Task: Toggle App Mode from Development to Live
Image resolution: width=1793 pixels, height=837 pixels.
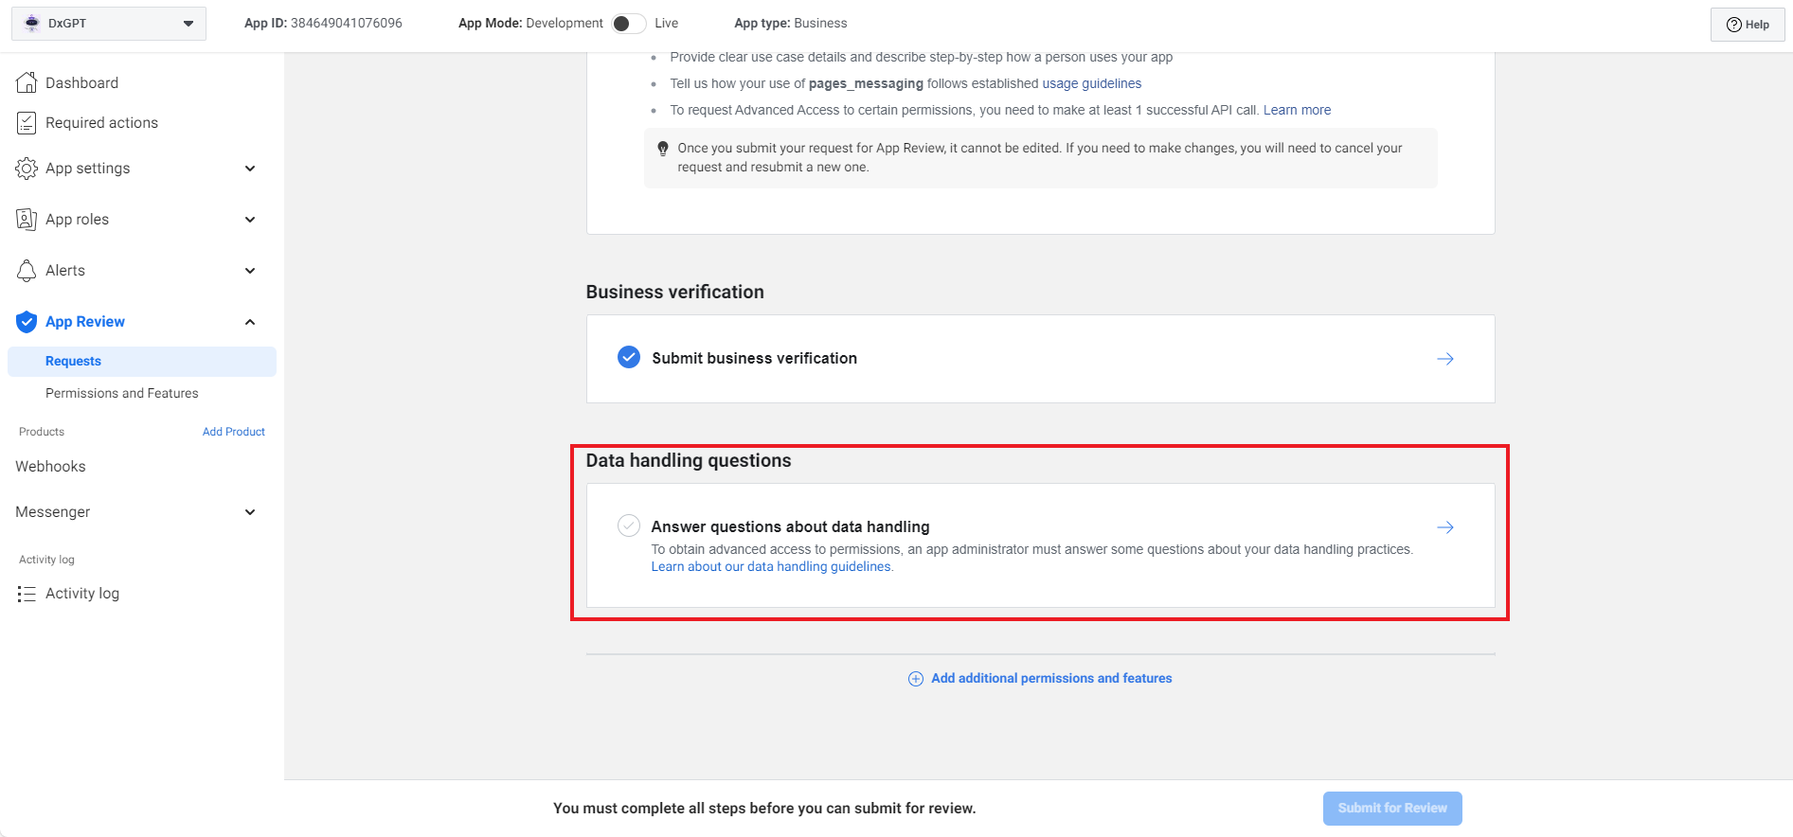Action: click(628, 24)
